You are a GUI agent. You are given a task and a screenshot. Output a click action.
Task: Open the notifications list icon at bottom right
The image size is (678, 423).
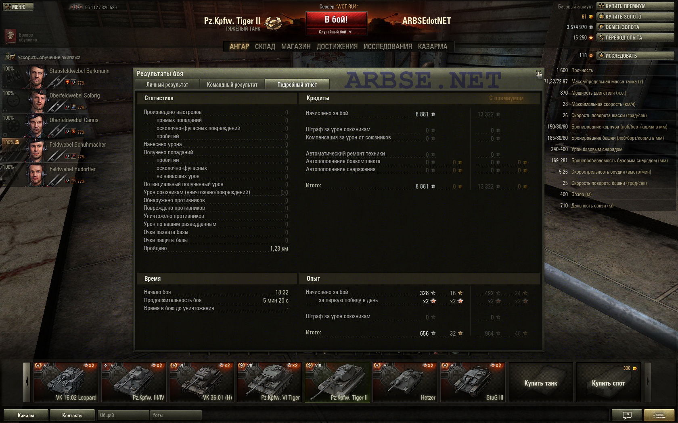(659, 415)
